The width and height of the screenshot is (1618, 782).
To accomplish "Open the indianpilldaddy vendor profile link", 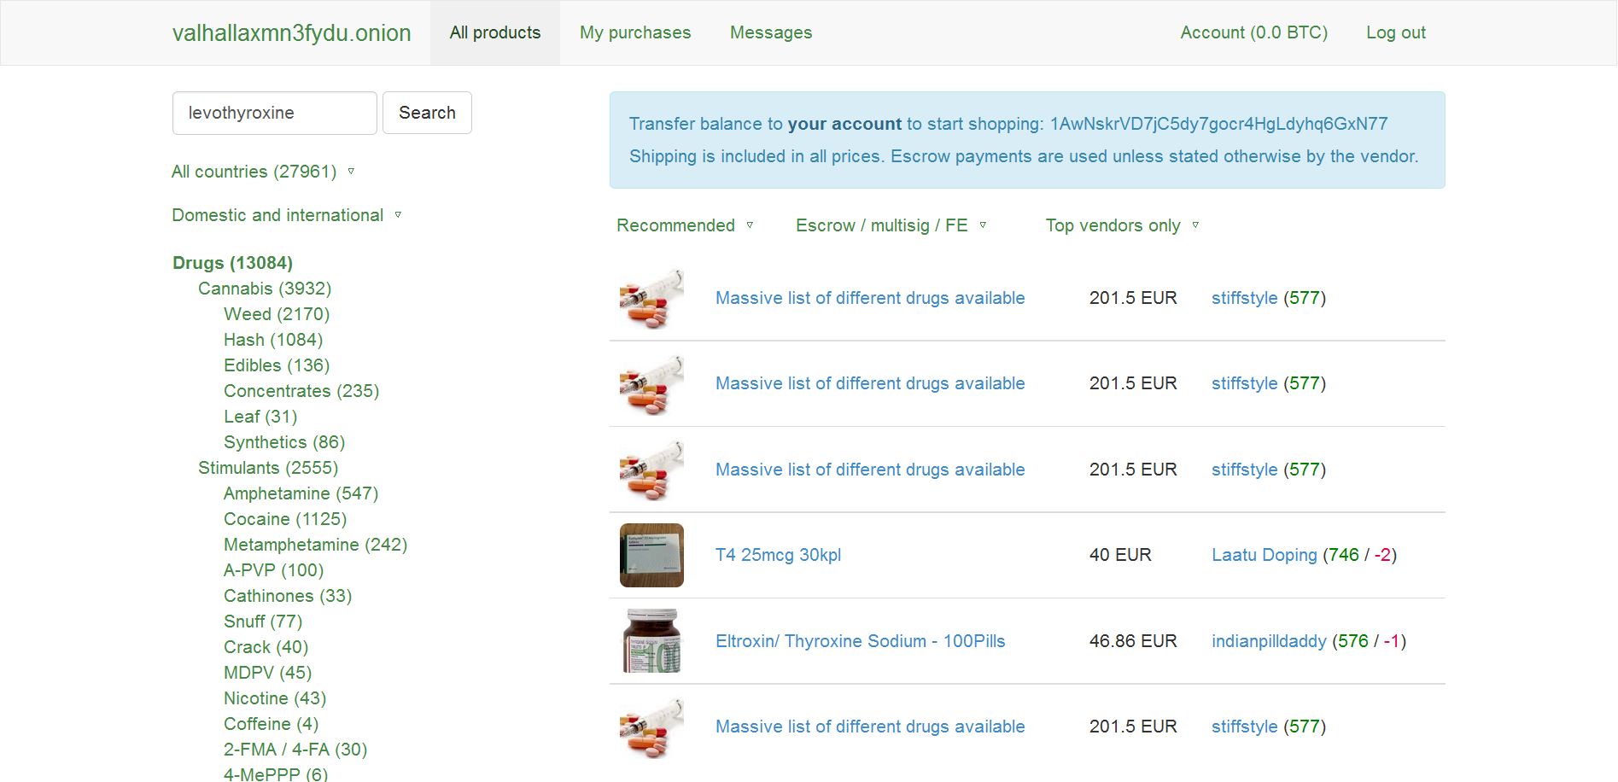I will click(1269, 641).
